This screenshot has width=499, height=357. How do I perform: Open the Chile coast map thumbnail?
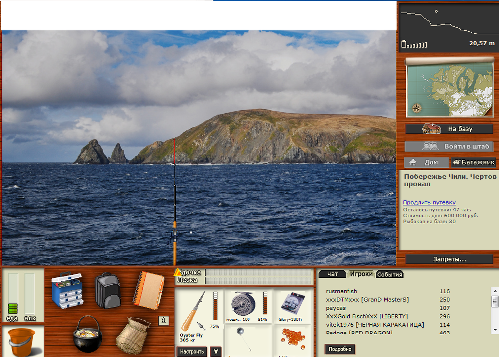450,88
